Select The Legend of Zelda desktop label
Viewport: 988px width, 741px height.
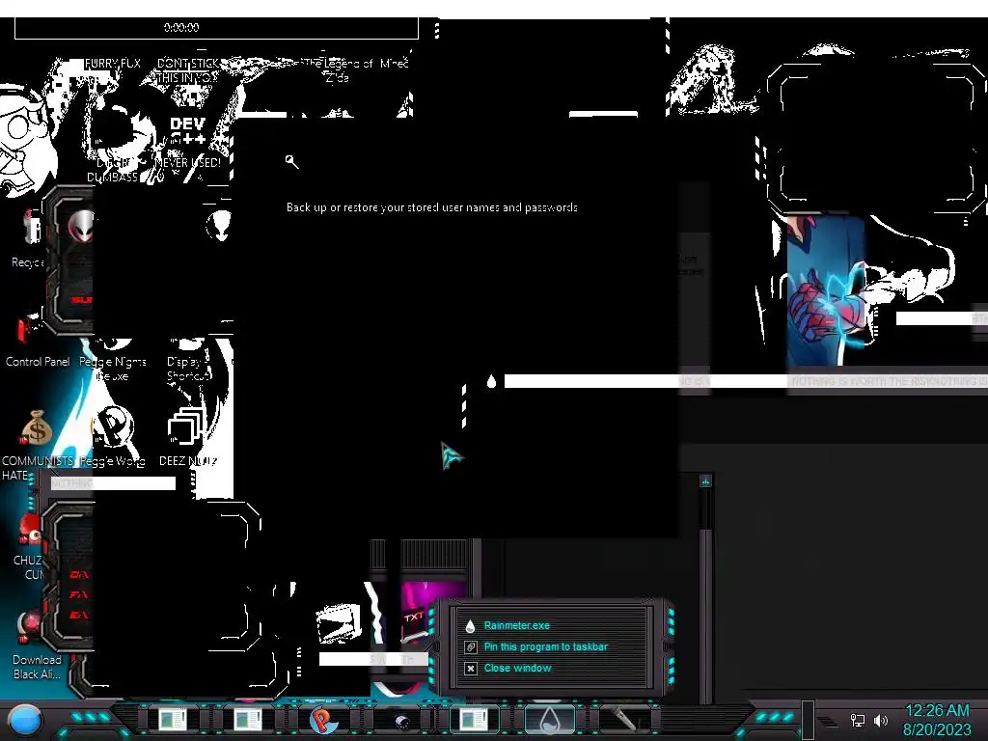click(x=338, y=70)
